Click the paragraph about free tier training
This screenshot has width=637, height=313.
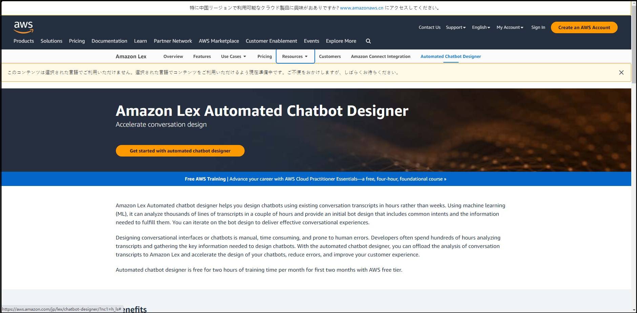click(x=259, y=270)
